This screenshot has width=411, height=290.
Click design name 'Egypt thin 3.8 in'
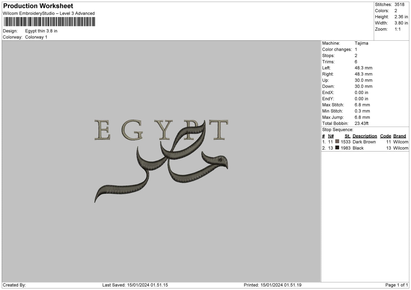pos(41,31)
